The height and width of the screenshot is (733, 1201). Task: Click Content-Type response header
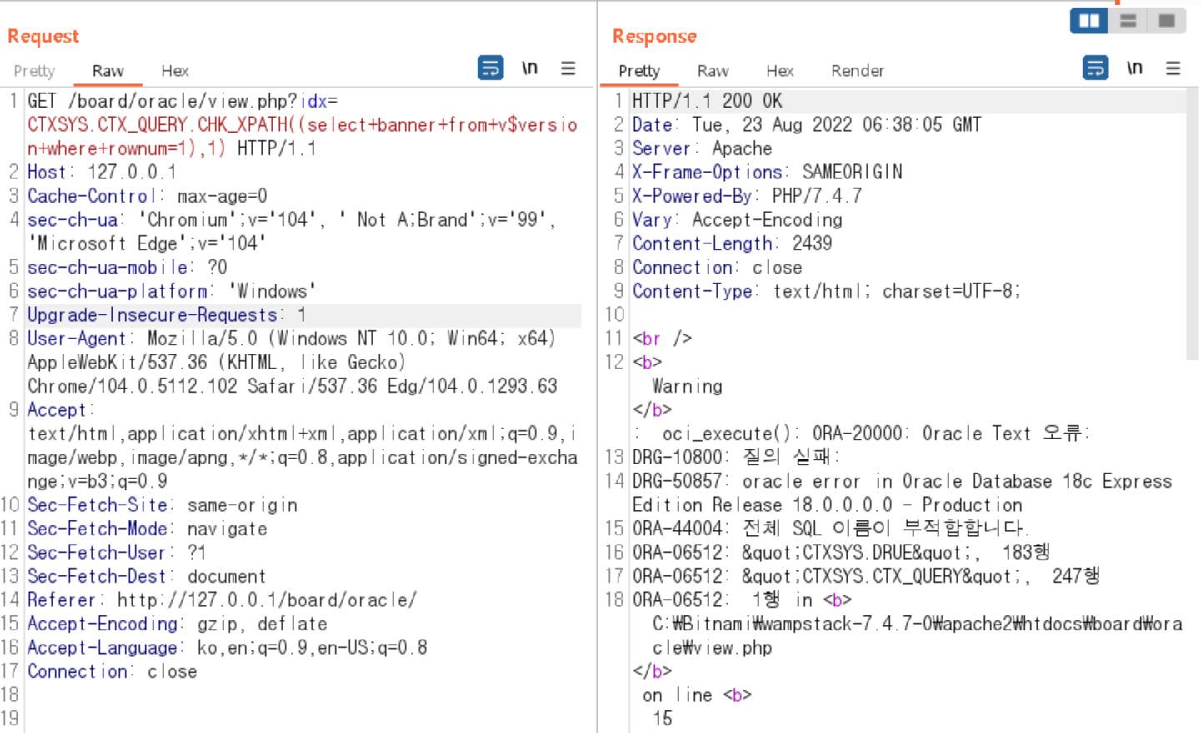click(x=827, y=291)
